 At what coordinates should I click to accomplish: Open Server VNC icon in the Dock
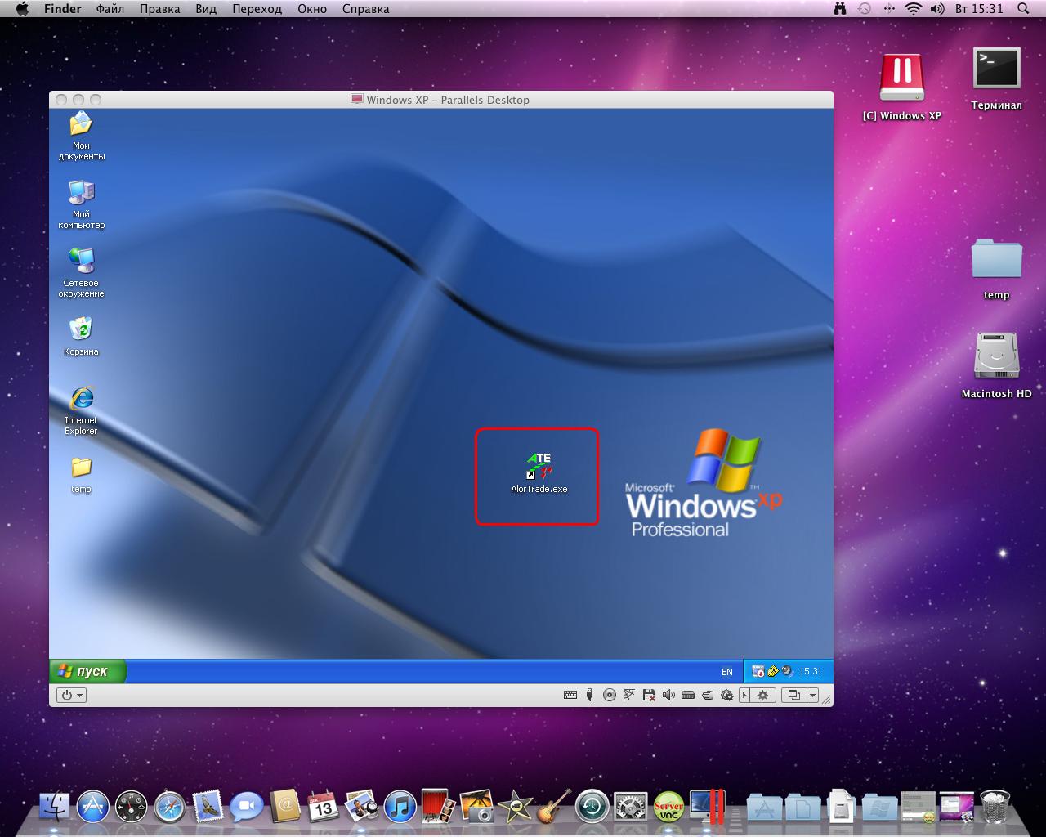point(668,807)
